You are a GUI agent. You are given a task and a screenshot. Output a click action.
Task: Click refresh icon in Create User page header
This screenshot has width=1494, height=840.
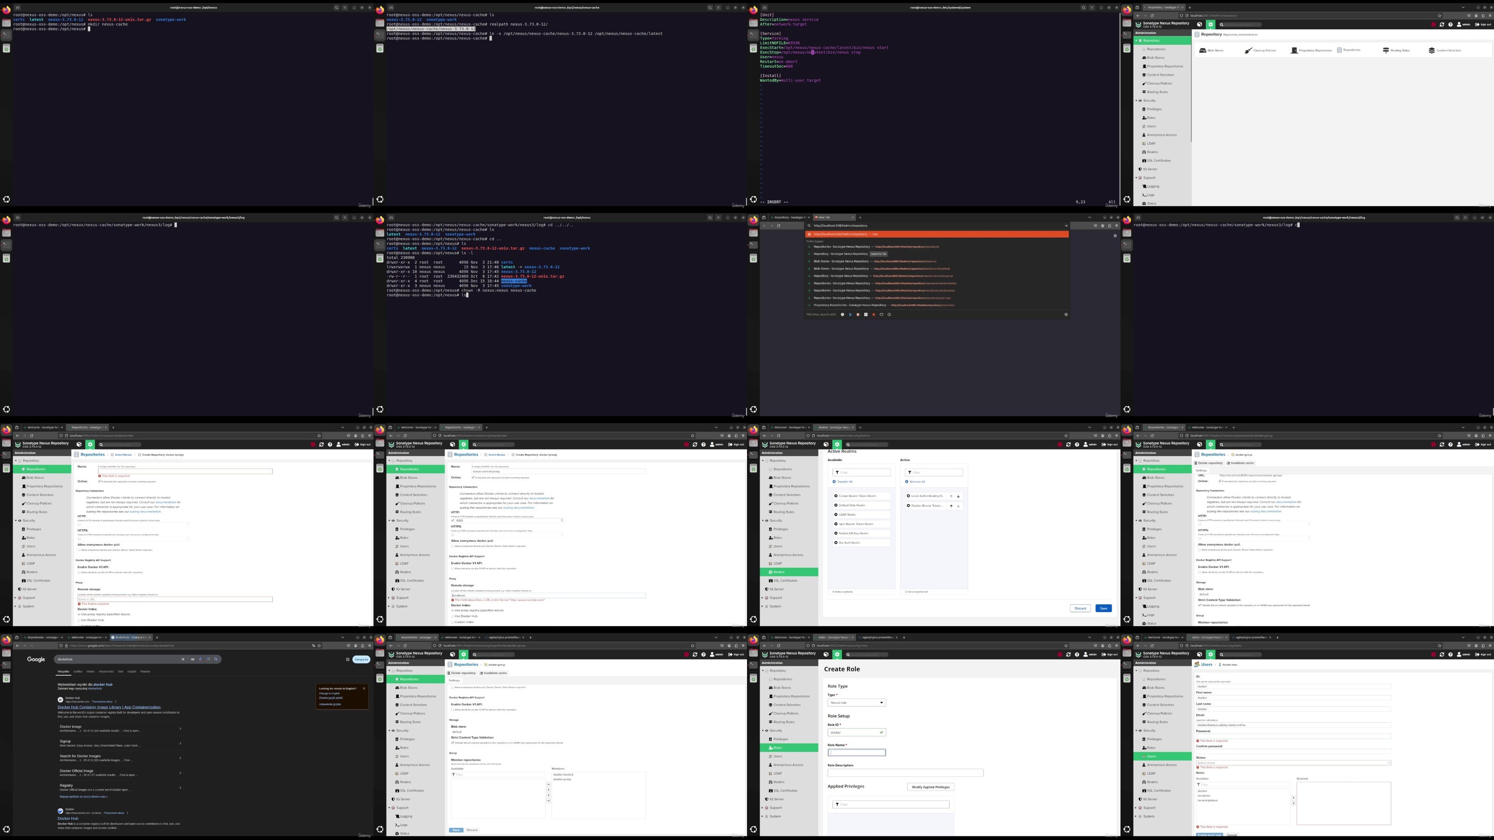click(1442, 654)
